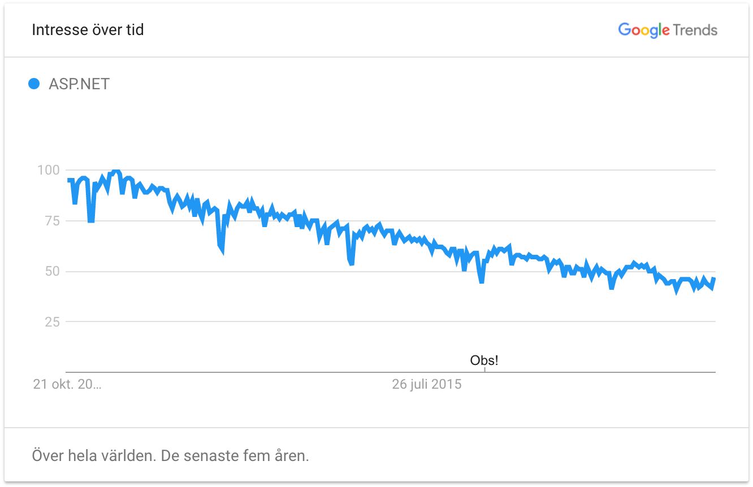
Task: Open the Obs! note on the timeline
Action: tap(484, 360)
